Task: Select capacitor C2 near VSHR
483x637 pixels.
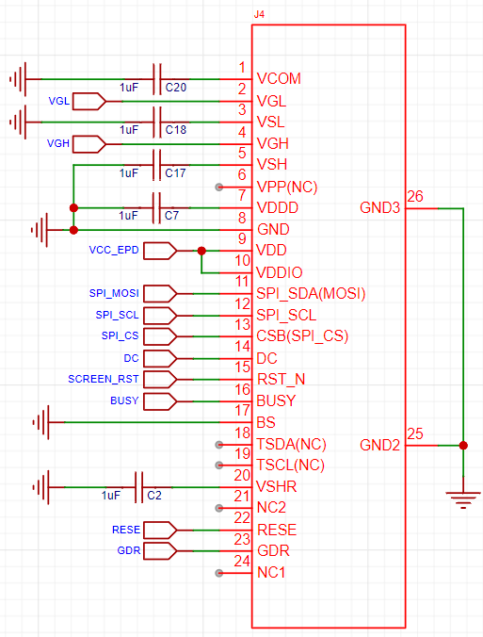Action: 138,487
